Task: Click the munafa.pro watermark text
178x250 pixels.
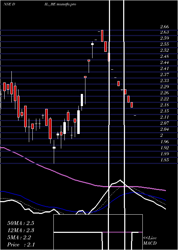Action: coord(66,4)
